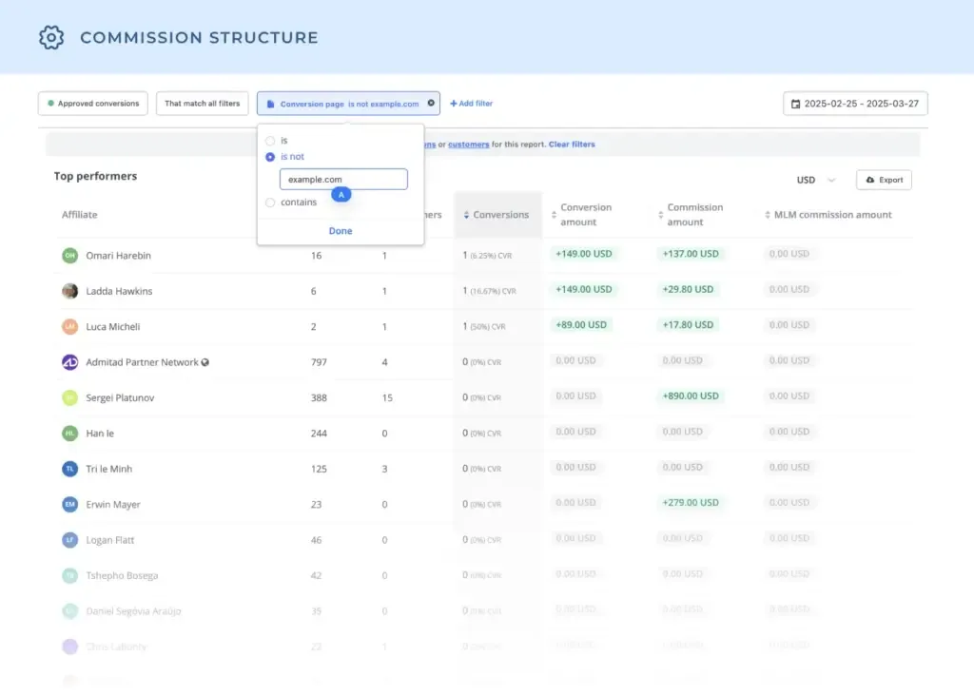Open affiliate Sergei Platunov

point(120,397)
